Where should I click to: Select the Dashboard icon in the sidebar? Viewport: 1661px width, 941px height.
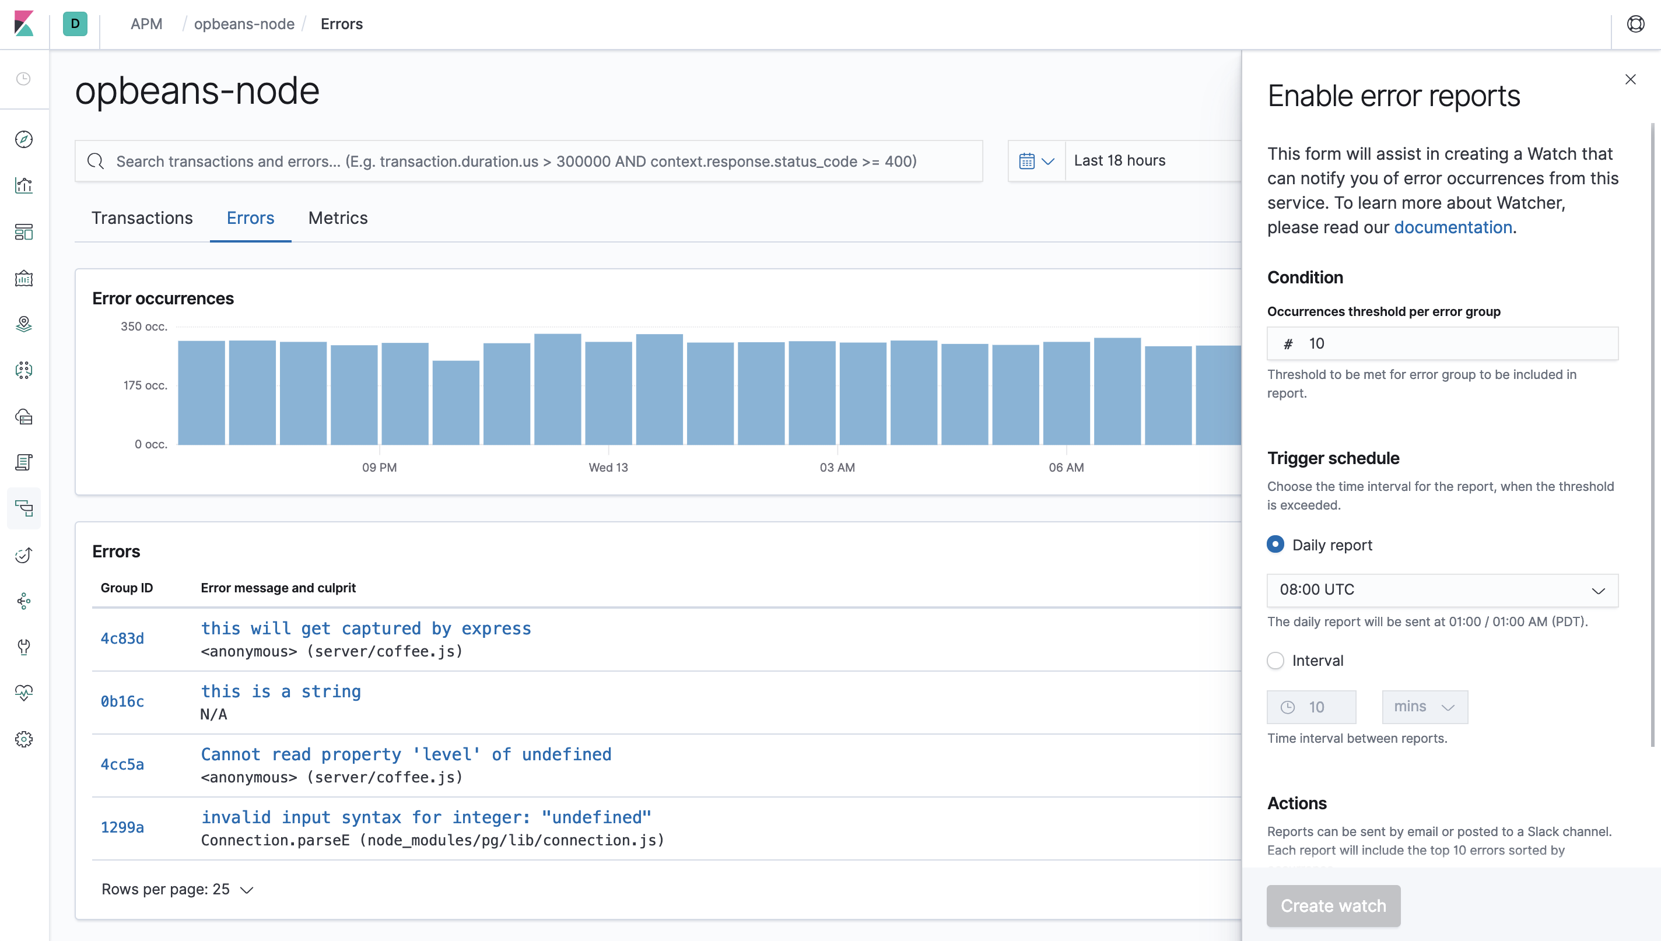(24, 232)
